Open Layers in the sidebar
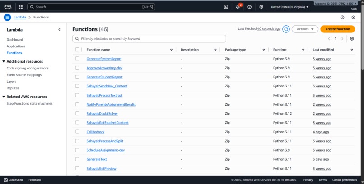Screen dimensions: 364x184 click(x=11, y=82)
